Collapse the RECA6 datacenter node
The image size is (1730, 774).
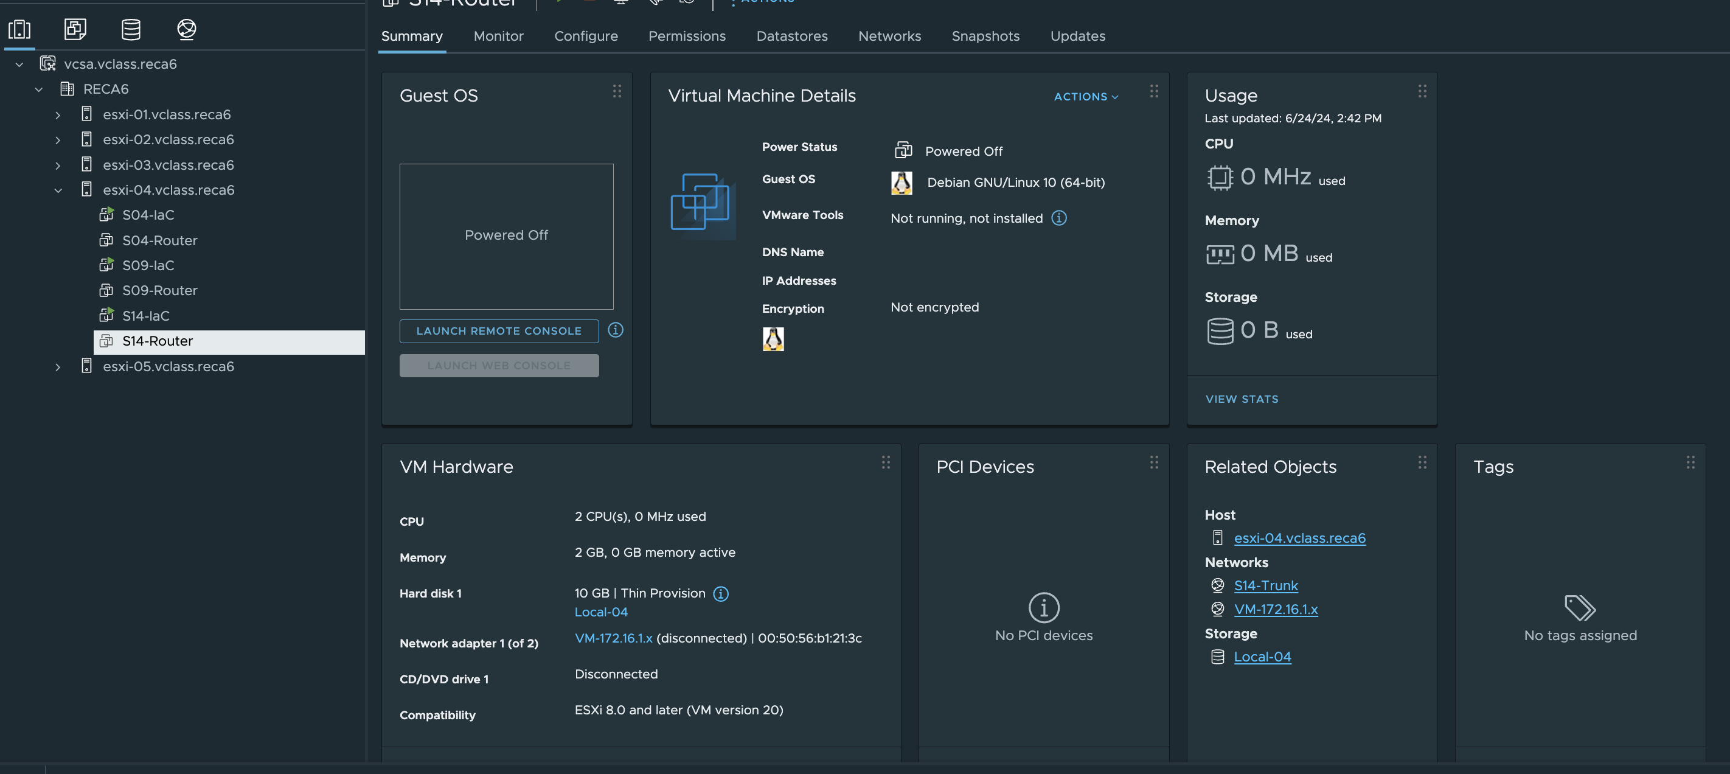pos(39,89)
